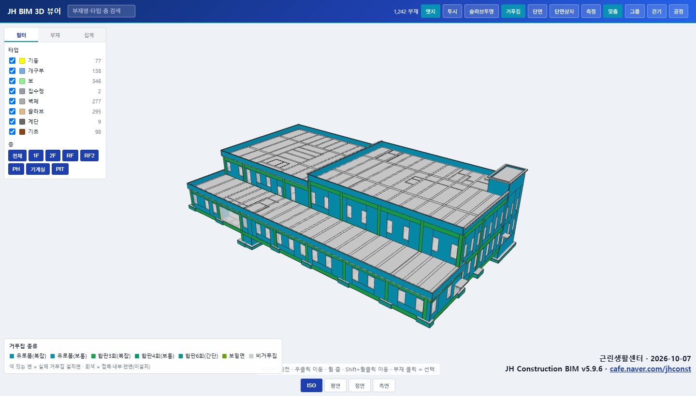696x396 pixels.
Task: Open the 집계 tab
Action: click(89, 35)
